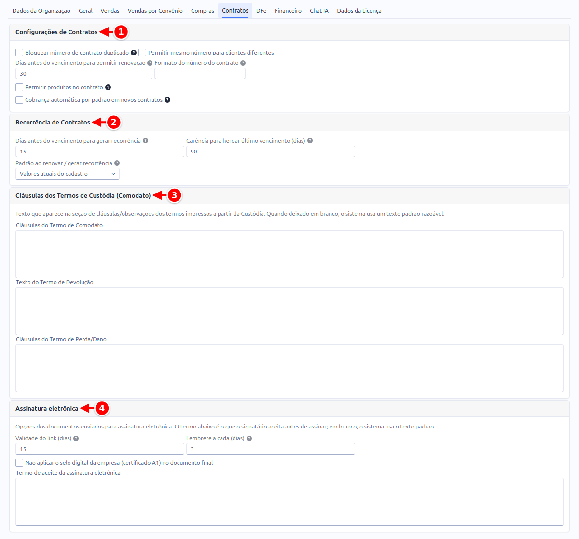579x539 pixels.
Task: Click the Cláusulas dos Termos de Custódia heading
Action: pos(83,196)
